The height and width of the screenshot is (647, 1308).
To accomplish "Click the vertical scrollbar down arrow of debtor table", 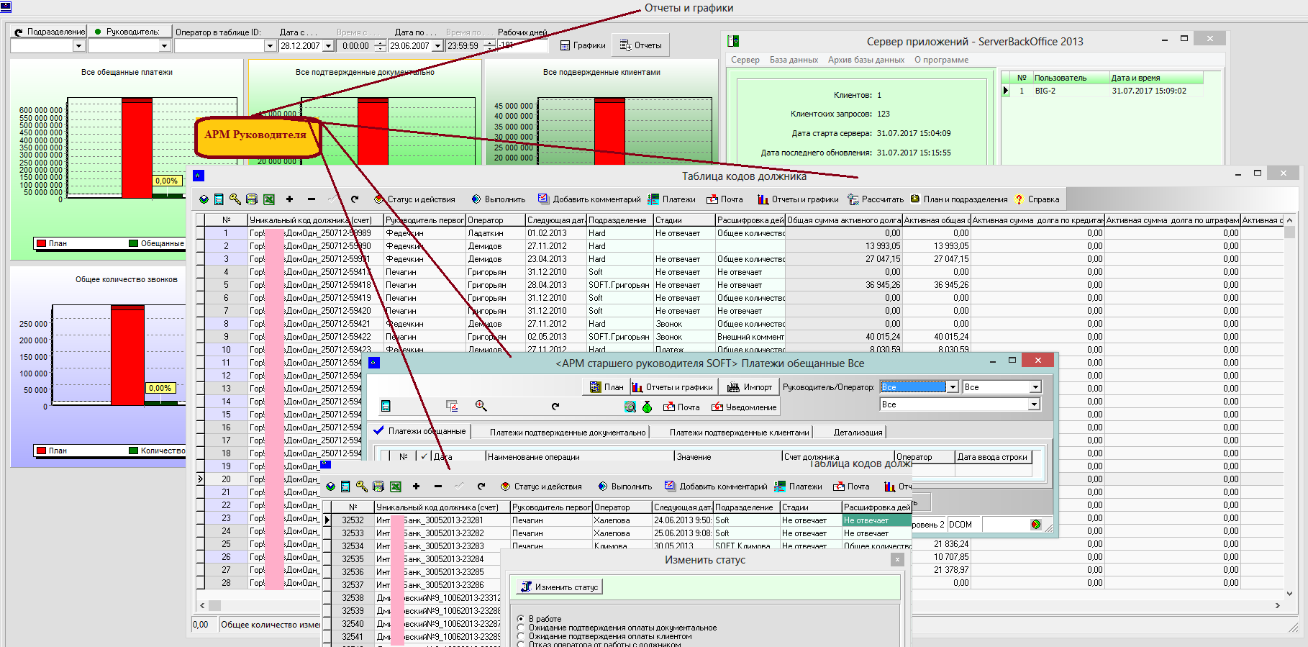I will pos(1289,594).
